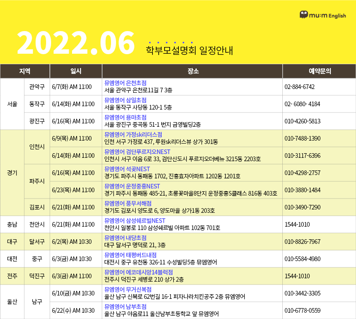Select the 동작구 district cell
Screen dimensions: 356x319
click(37, 104)
